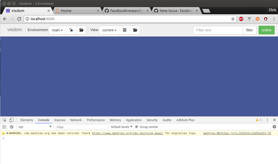Open the Default levels dropdown
Image resolution: width=278 pixels, height=164 pixels.
121,127
